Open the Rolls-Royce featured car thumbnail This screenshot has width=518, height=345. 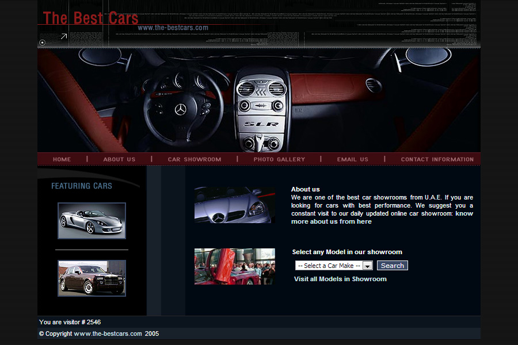click(92, 278)
